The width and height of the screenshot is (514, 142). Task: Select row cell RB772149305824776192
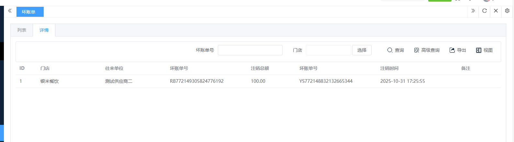(x=196, y=81)
